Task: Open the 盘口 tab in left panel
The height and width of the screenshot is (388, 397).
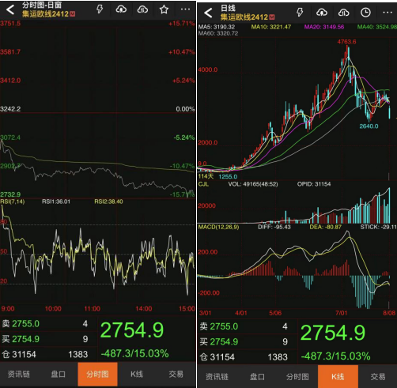Action: (58, 374)
